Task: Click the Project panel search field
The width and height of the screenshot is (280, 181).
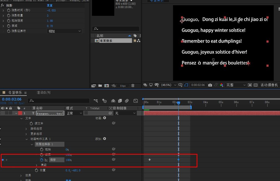Action: point(116,29)
